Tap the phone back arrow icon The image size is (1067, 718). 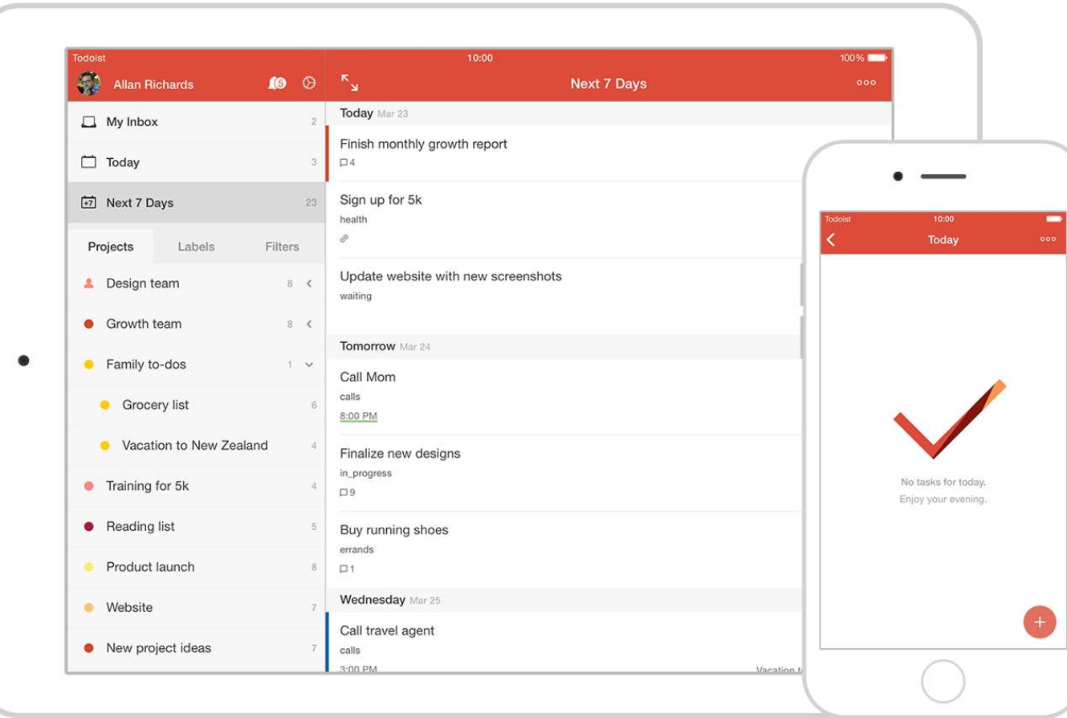click(x=831, y=239)
